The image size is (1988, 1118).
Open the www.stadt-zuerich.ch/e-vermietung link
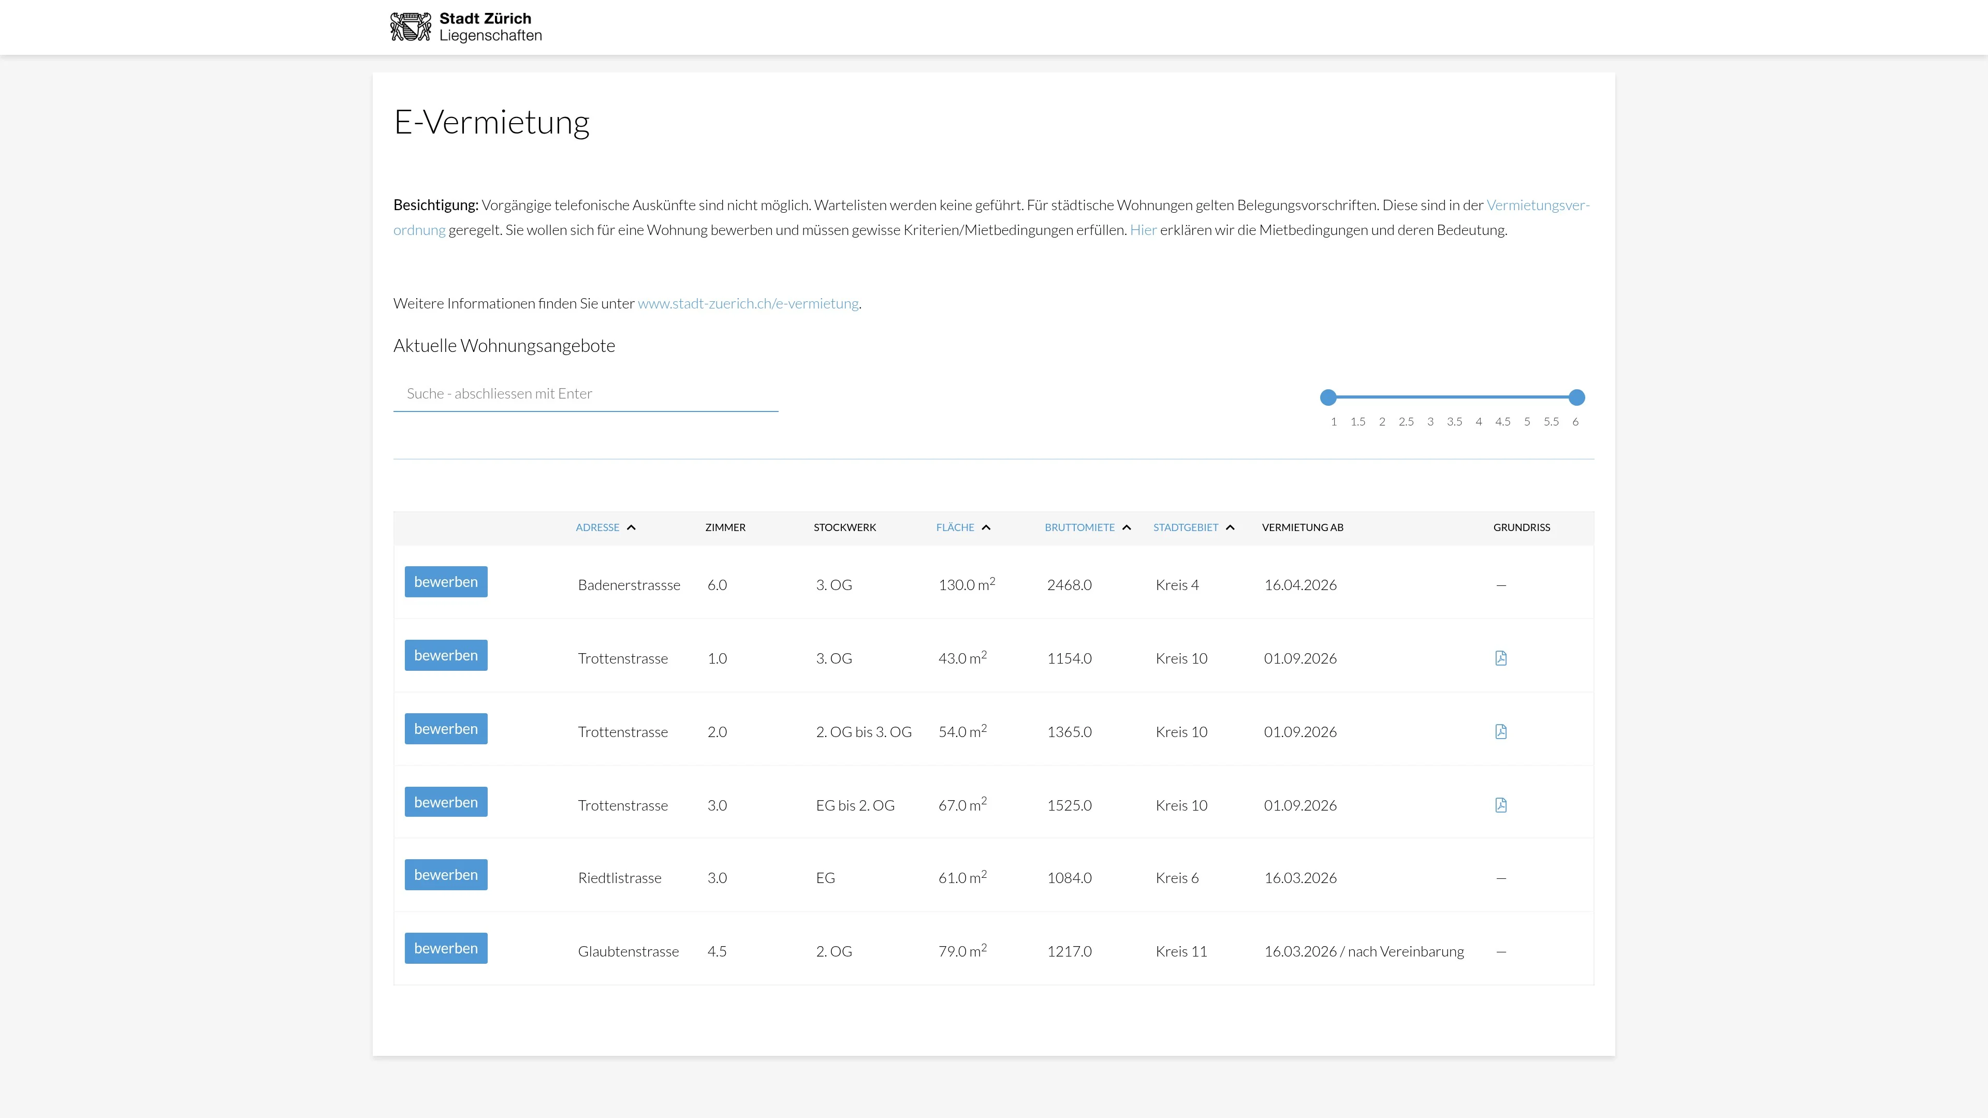click(x=748, y=303)
